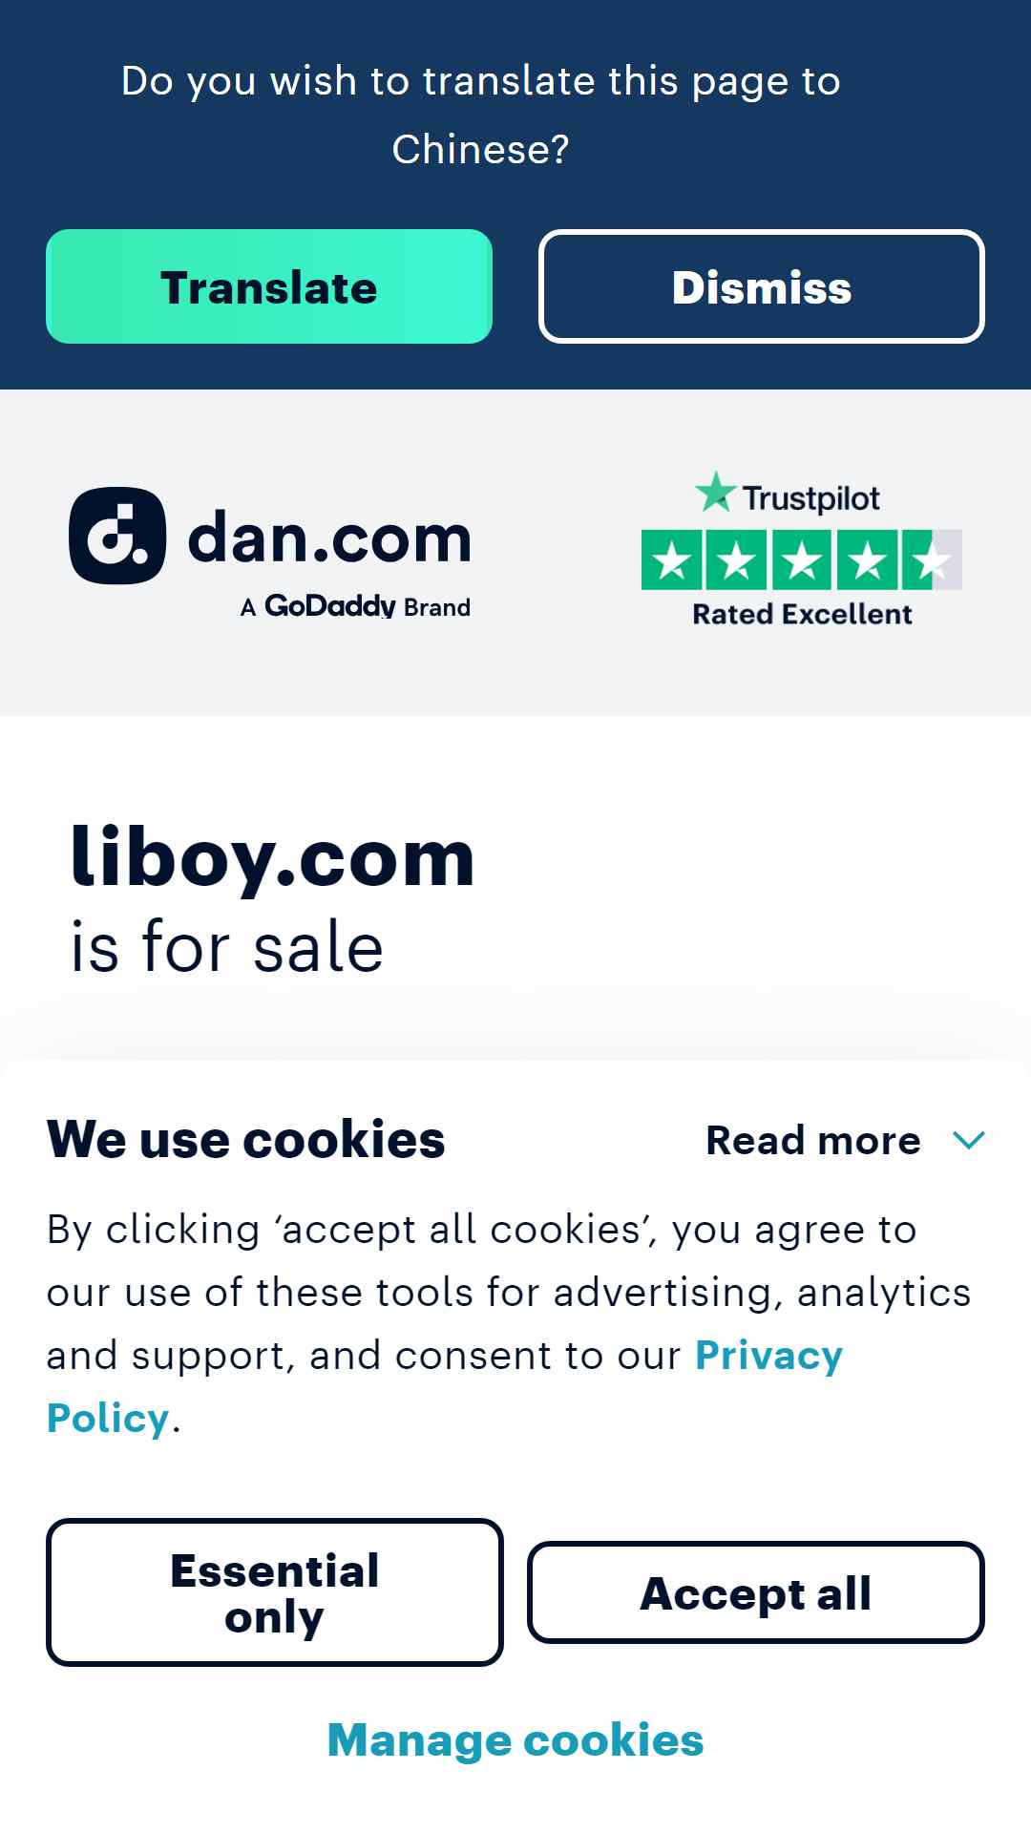Select the first Trustpilot rating star
1031x1833 pixels.
[672, 559]
